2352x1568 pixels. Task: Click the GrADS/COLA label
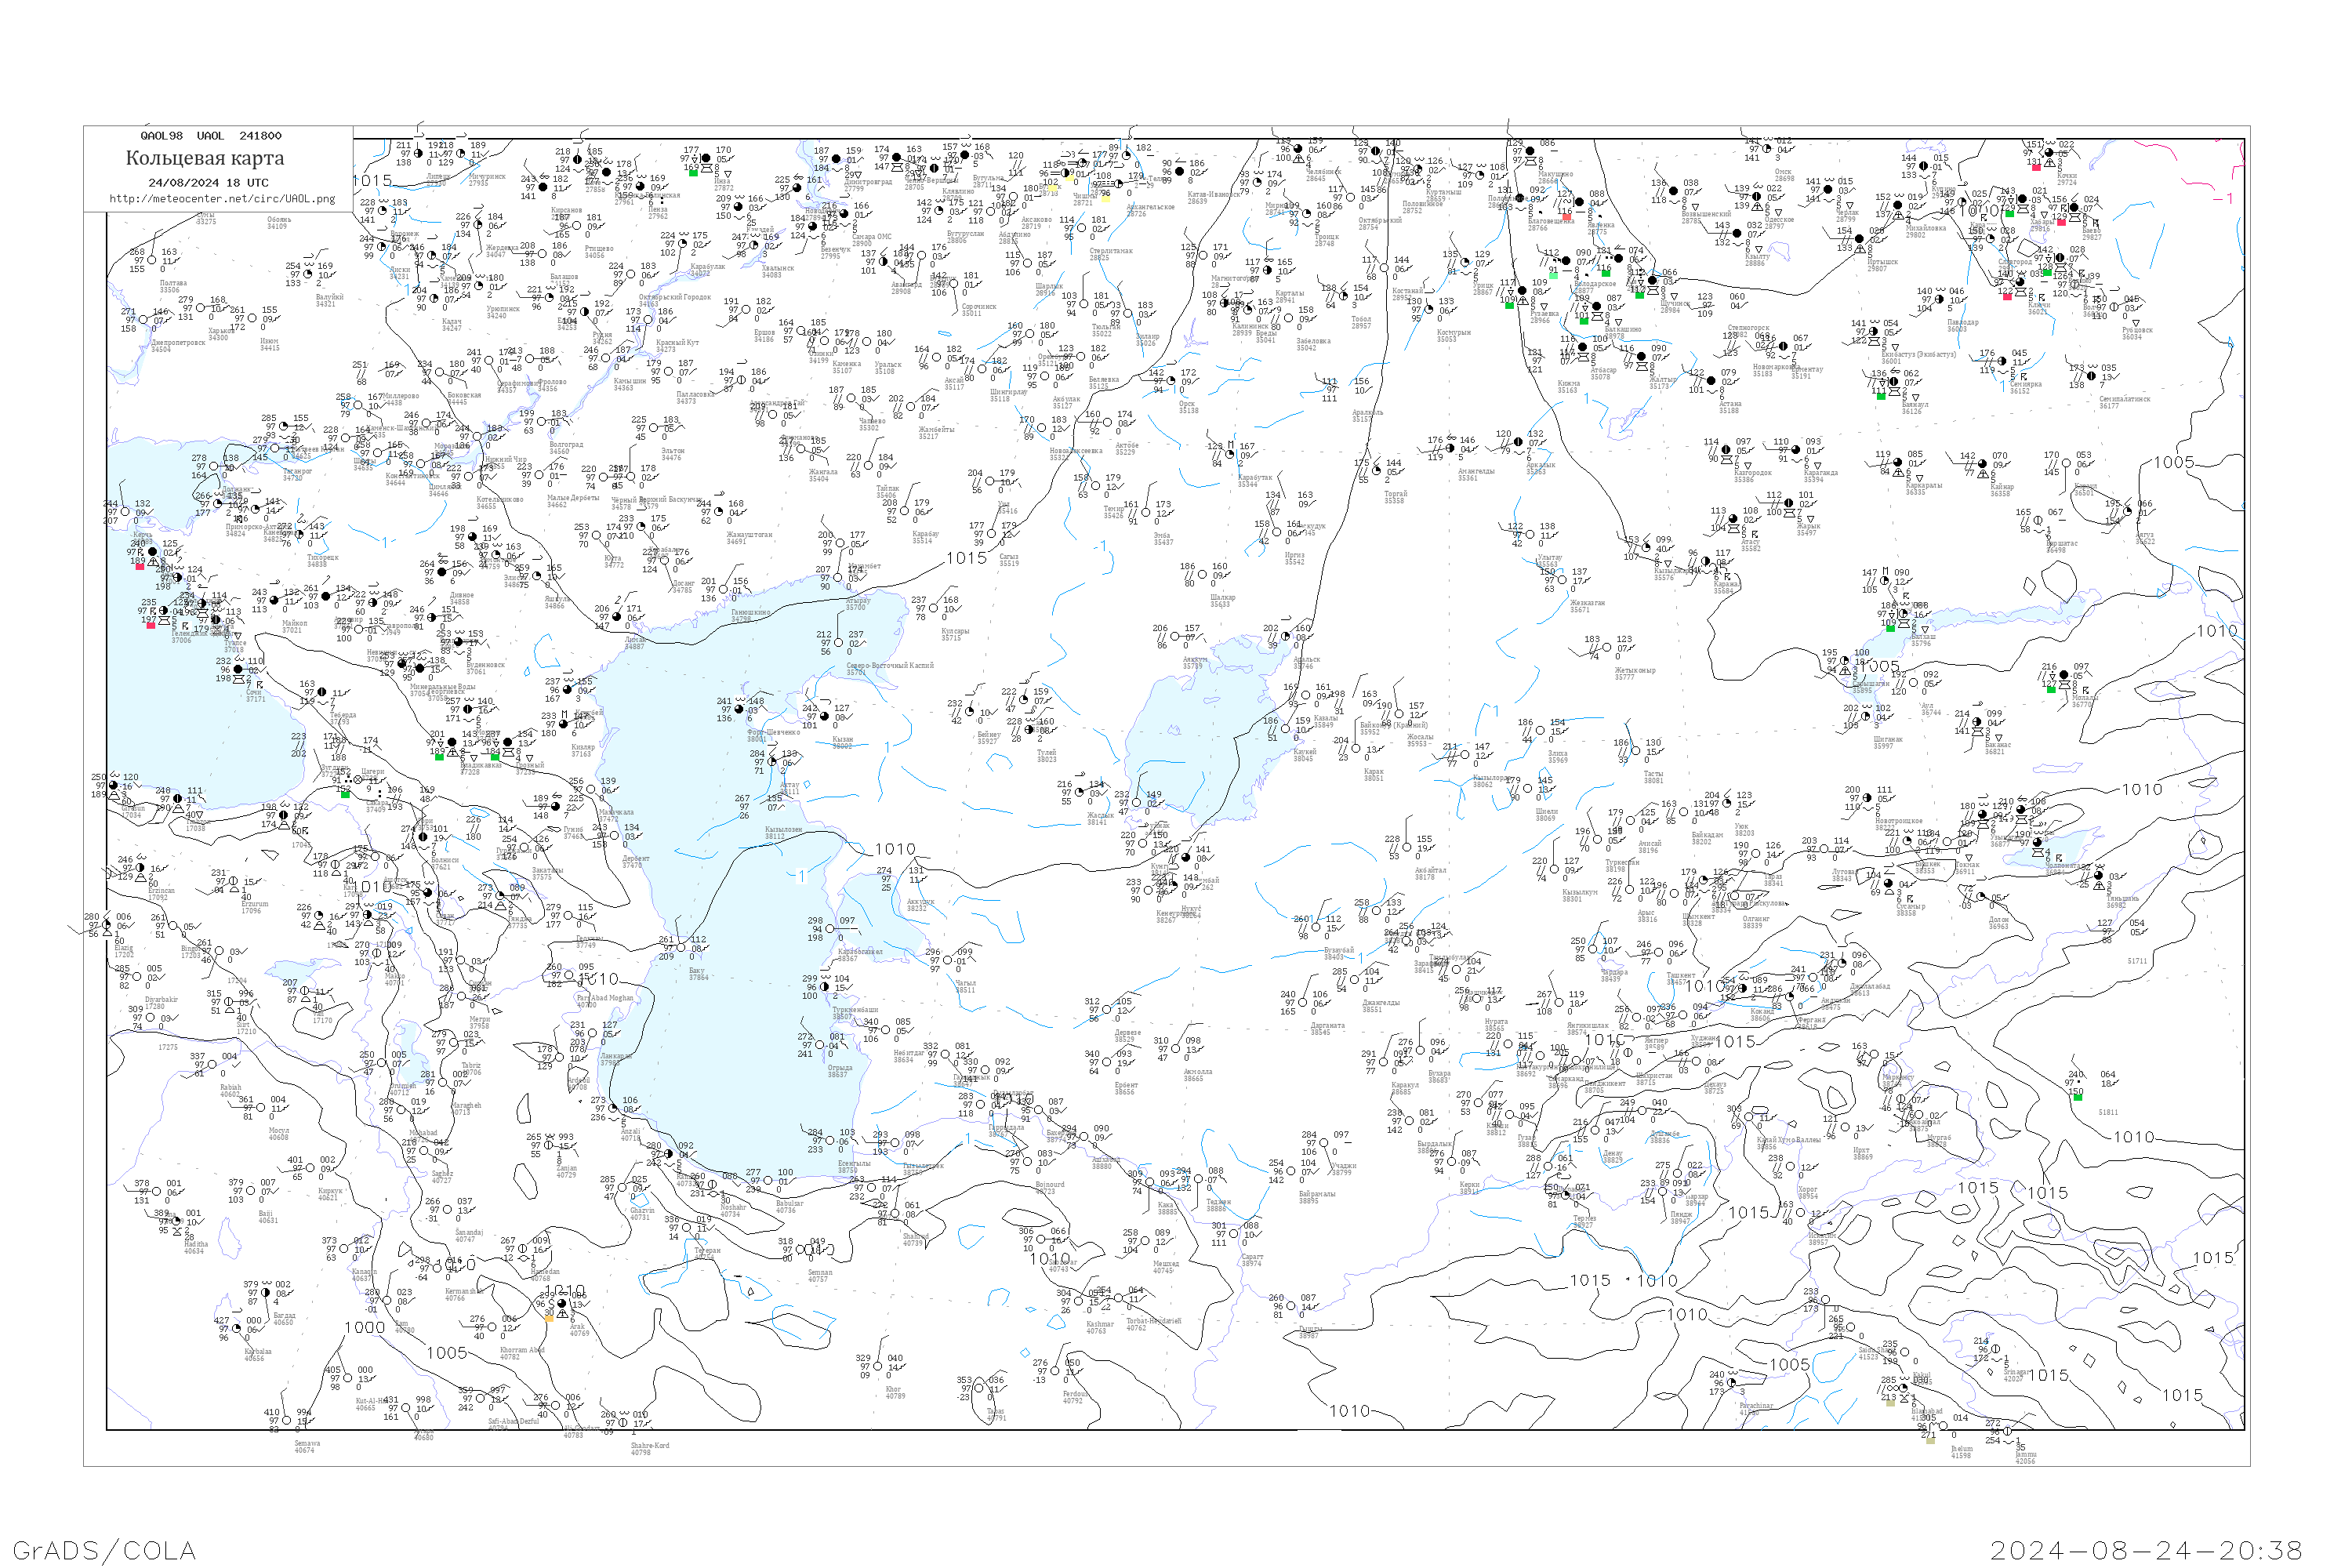pyautogui.click(x=104, y=1550)
